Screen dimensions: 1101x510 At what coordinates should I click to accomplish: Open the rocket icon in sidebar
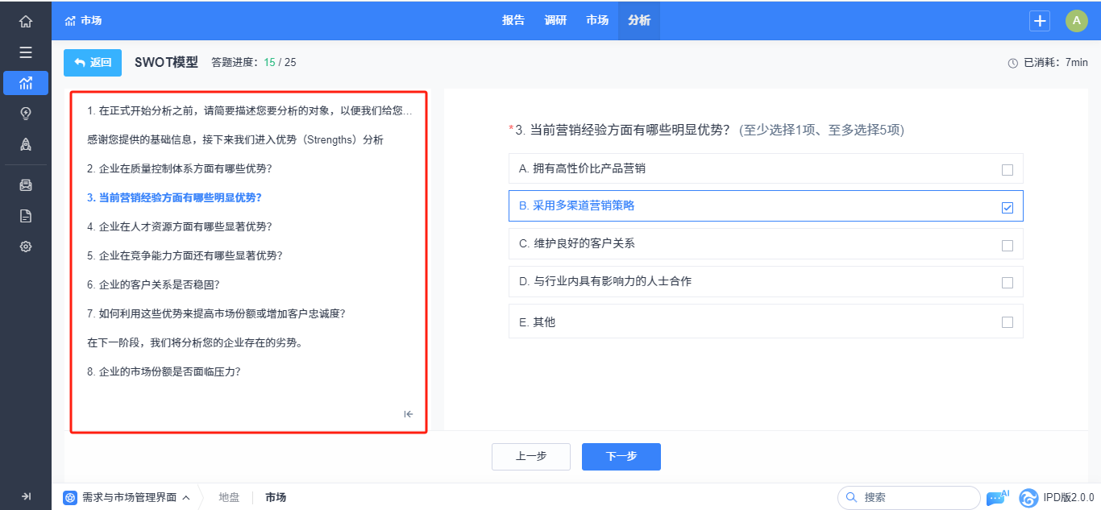coord(26,144)
